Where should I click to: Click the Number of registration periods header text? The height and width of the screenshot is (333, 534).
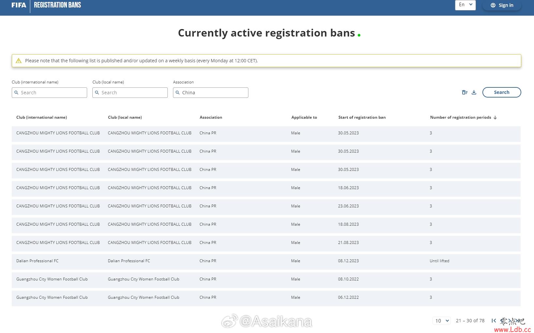(x=461, y=117)
